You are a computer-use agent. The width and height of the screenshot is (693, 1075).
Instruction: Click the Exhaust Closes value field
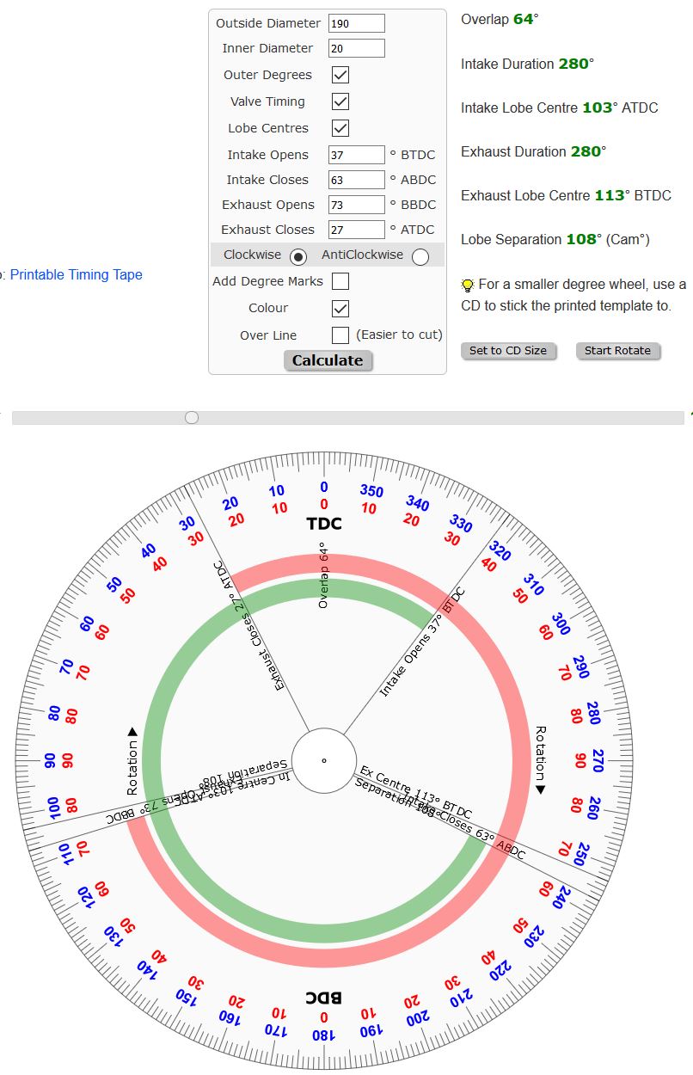click(x=356, y=230)
